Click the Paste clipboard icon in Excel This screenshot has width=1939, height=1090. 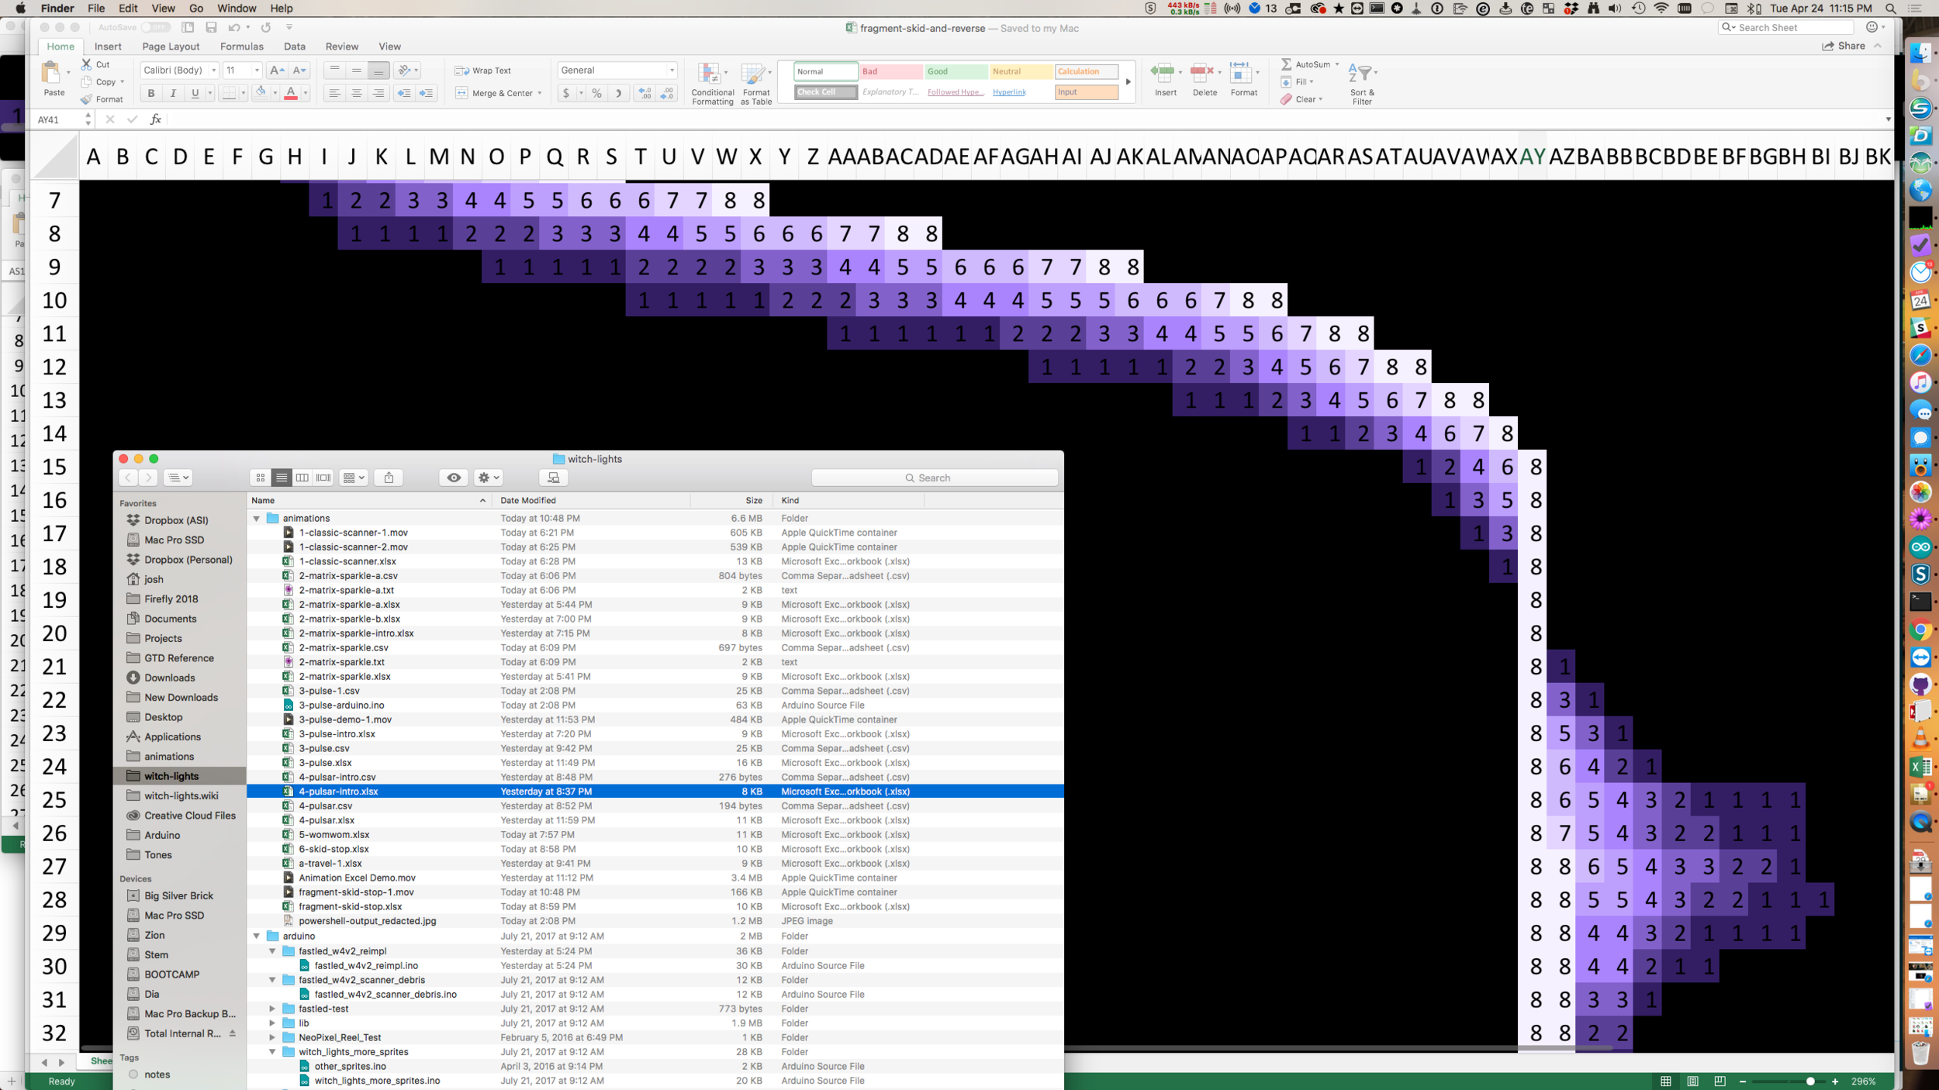51,73
